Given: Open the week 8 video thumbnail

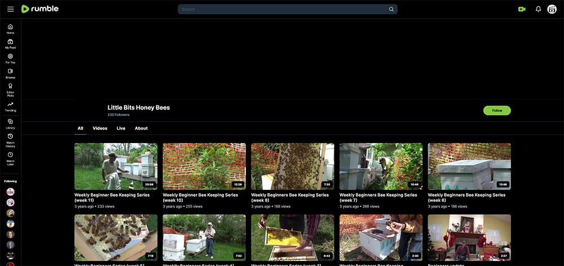Looking at the screenshot, I should [x=292, y=166].
